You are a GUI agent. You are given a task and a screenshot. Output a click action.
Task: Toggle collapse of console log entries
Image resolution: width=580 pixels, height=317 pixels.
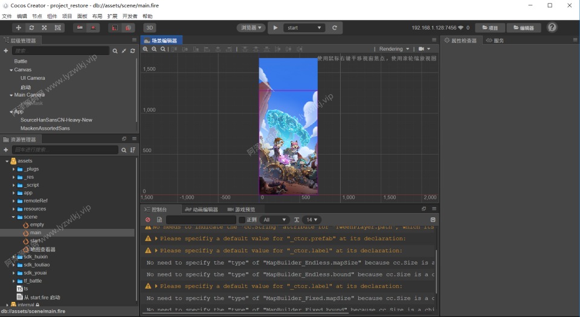433,220
